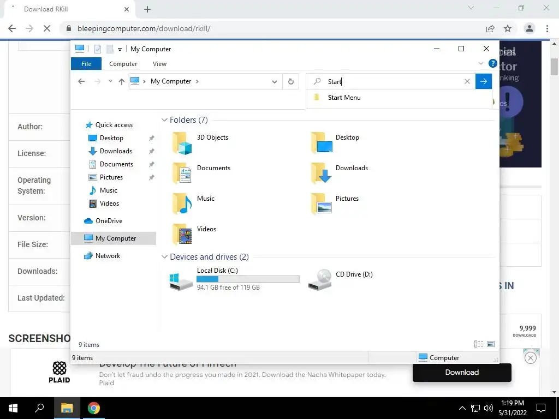
Task: Select the Start Menu search suggestion
Action: coord(399,98)
